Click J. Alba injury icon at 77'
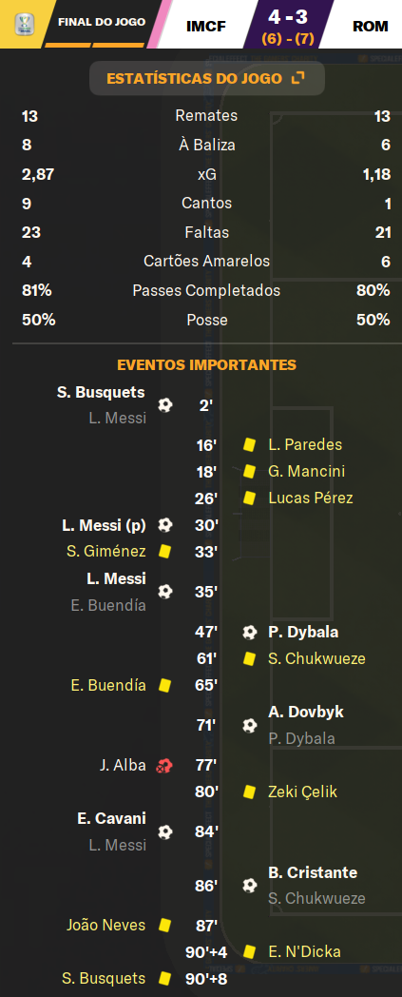402x997 pixels. pyautogui.click(x=164, y=766)
